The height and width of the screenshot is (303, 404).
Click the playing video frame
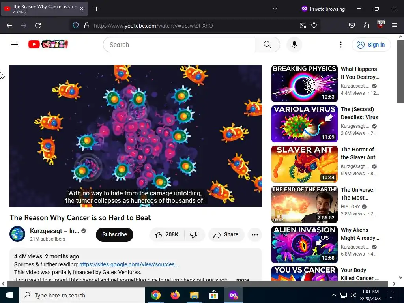[x=136, y=136]
